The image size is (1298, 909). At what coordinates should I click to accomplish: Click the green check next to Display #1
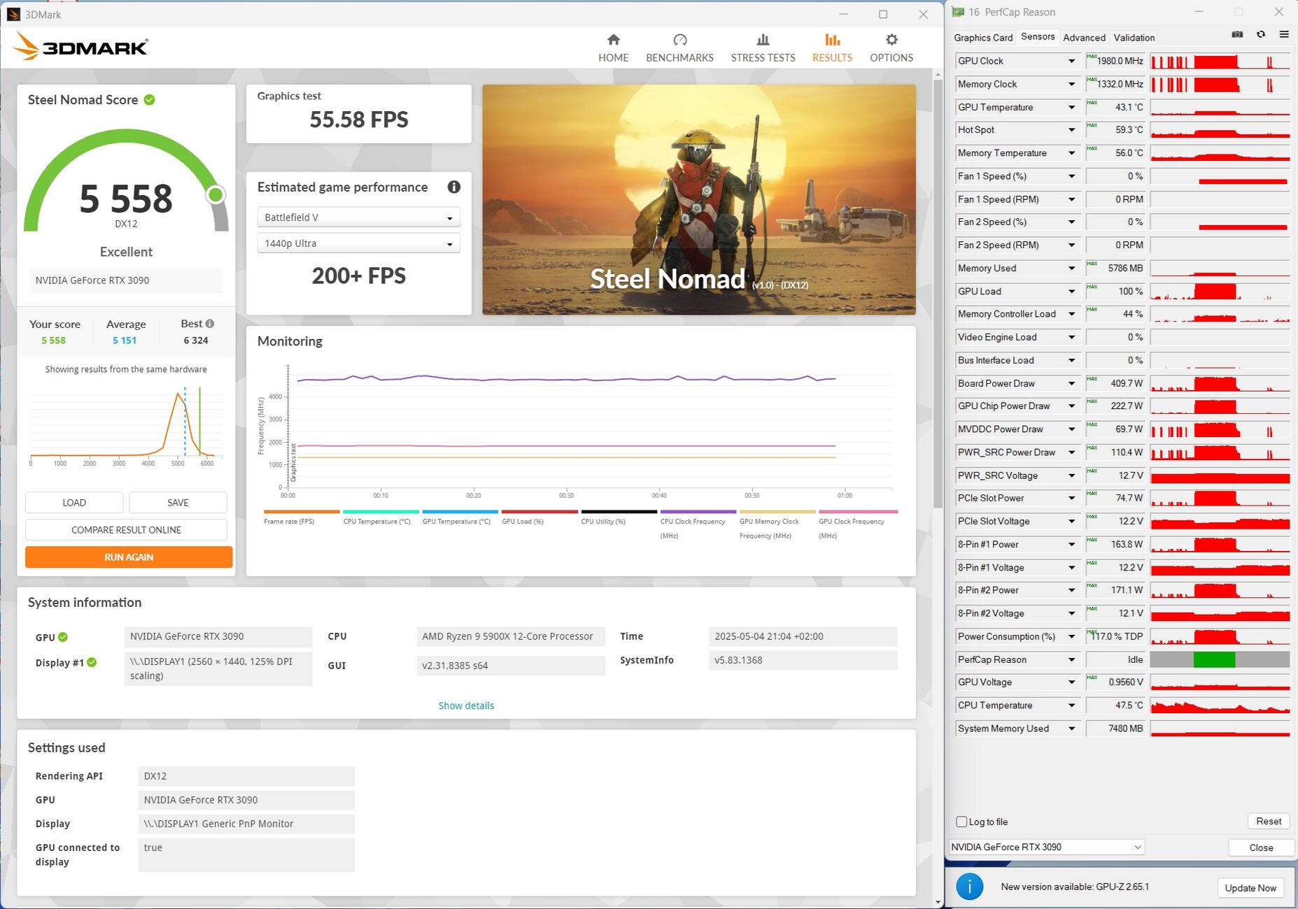pos(92,662)
